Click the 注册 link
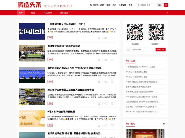 click(114, 5)
